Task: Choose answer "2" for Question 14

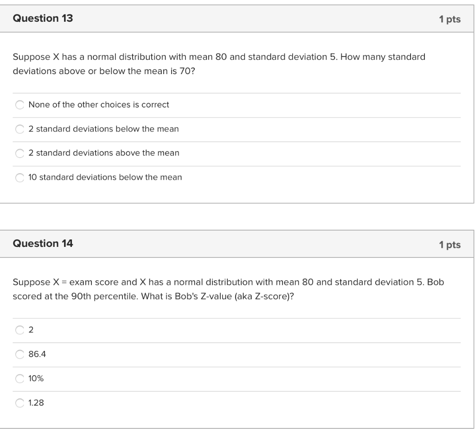Action: pos(19,330)
